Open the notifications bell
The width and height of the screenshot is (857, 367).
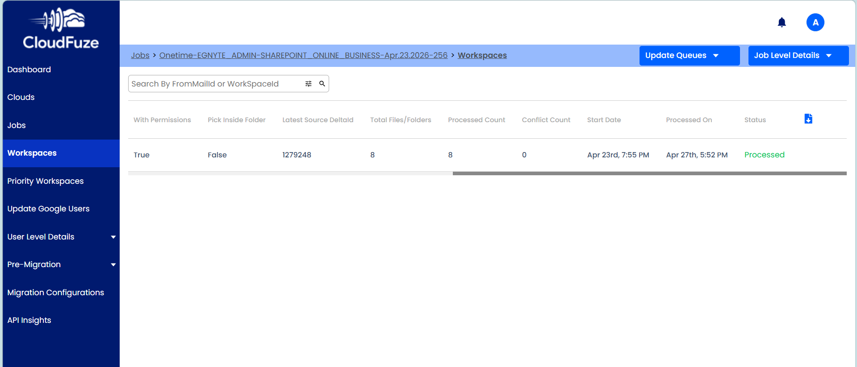(x=782, y=22)
